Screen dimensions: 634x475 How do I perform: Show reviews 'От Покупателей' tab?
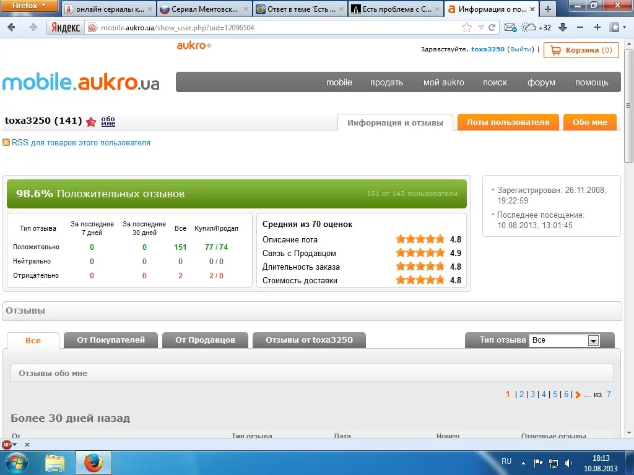tap(111, 340)
